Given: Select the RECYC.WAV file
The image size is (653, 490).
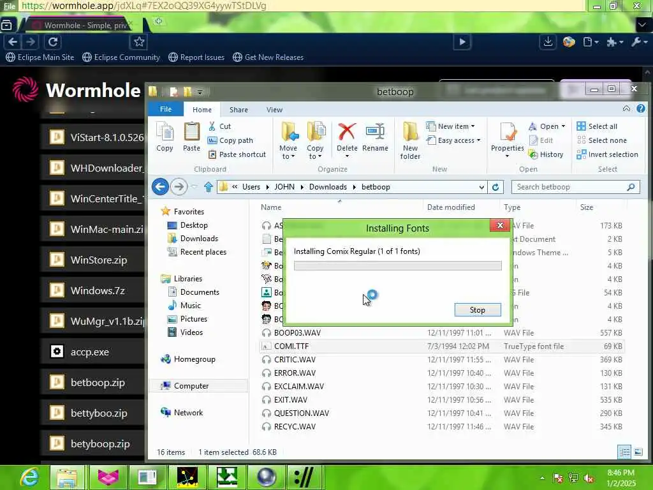Looking at the screenshot, I should tap(441, 427).
